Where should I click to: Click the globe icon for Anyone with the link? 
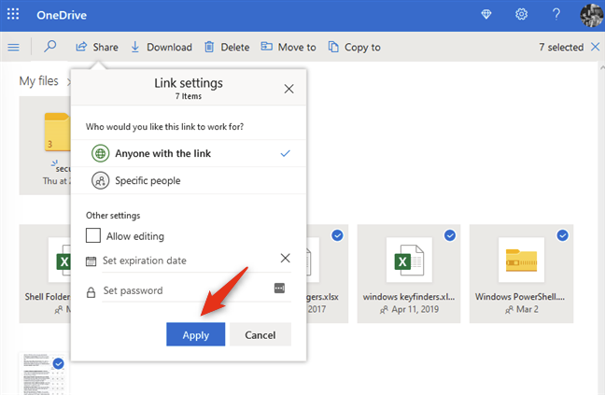(100, 153)
